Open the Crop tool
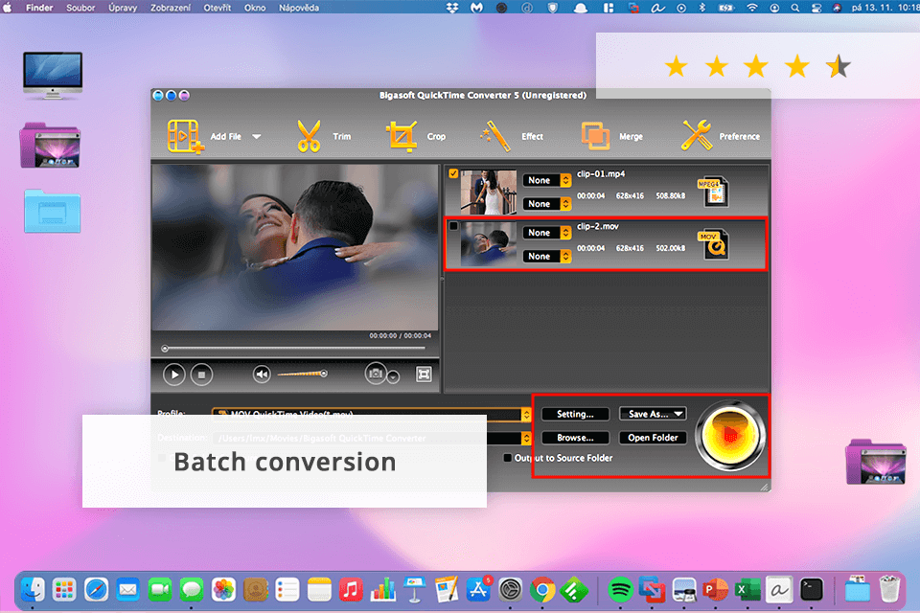The width and height of the screenshot is (920, 613). [x=402, y=136]
